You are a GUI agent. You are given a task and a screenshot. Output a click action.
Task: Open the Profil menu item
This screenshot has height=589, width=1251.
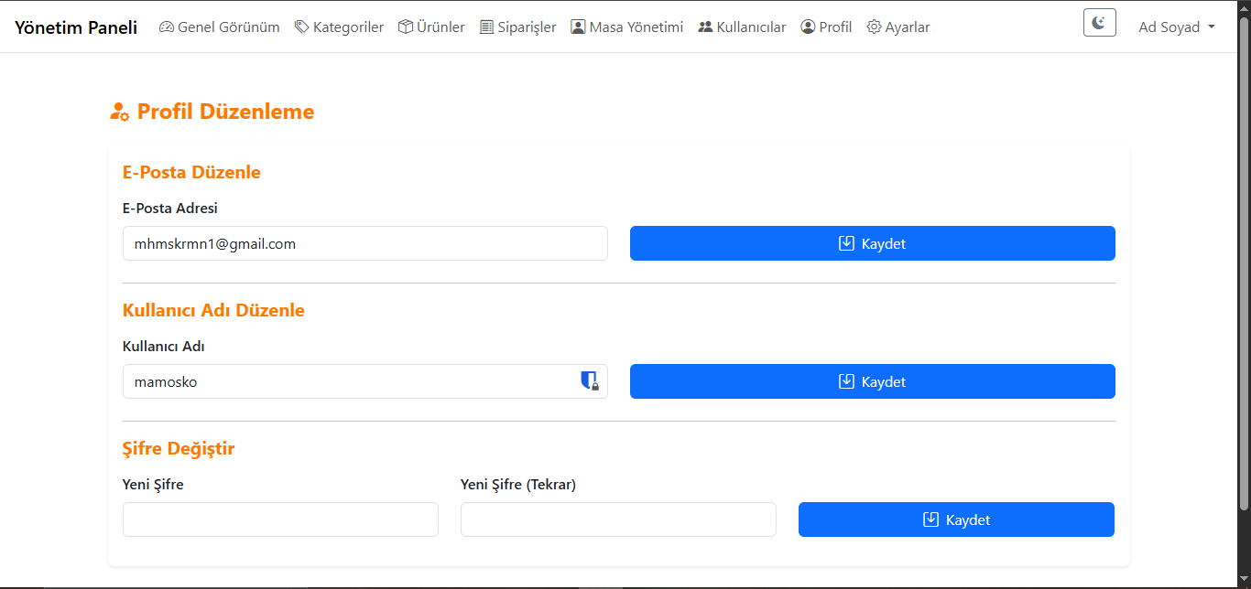pos(826,27)
